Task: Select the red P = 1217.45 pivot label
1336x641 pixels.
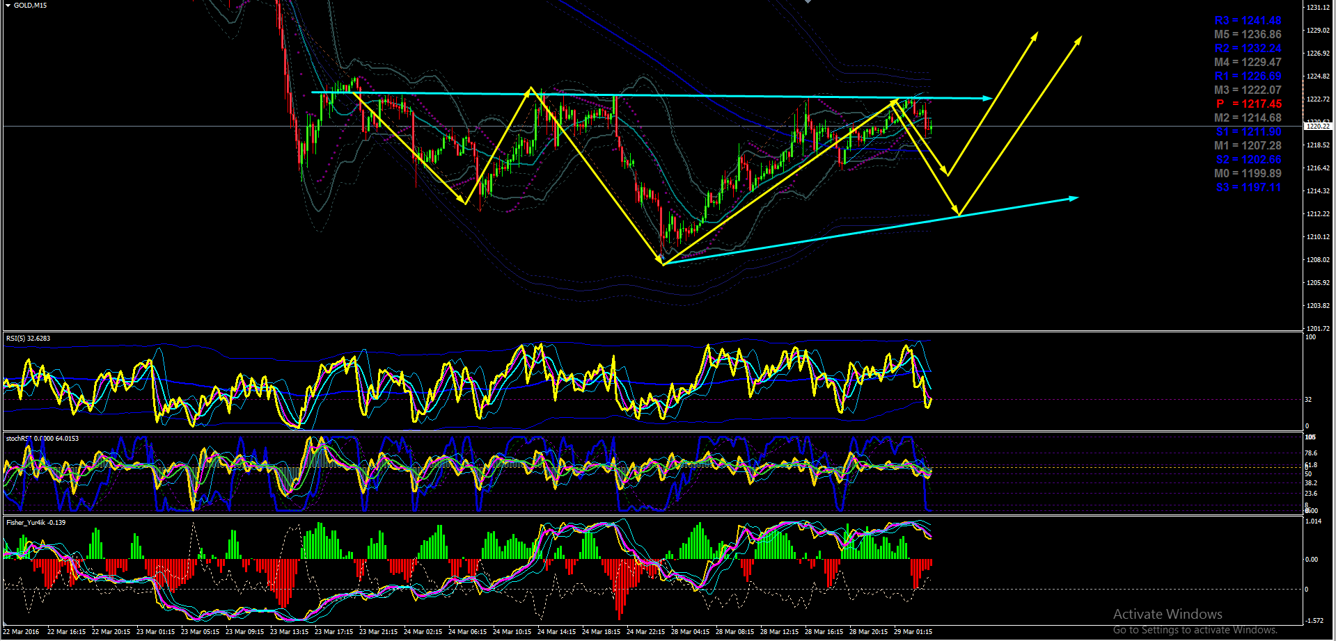Action: coord(1249,104)
